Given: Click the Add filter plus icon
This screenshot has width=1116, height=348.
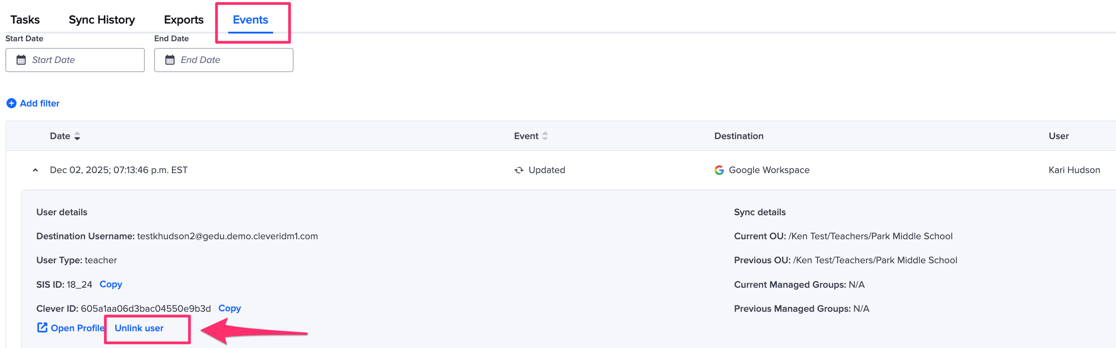Looking at the screenshot, I should 11,103.
